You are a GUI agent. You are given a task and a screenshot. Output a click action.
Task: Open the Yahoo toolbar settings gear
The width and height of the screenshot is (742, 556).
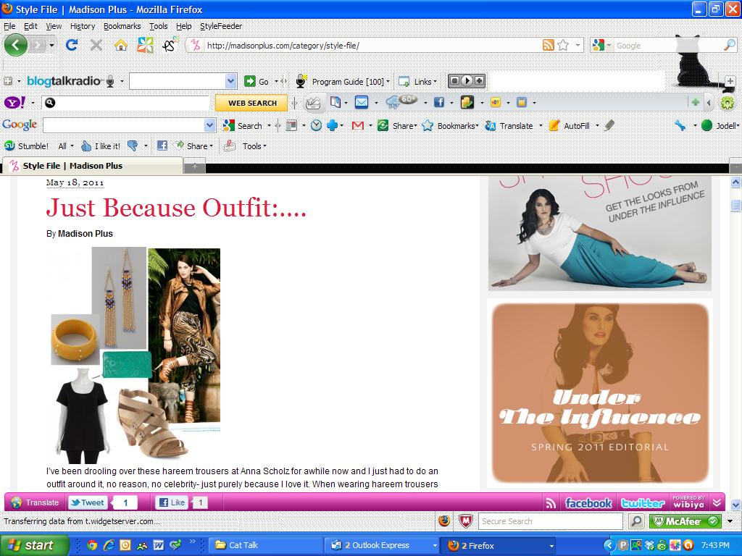pyautogui.click(x=727, y=103)
